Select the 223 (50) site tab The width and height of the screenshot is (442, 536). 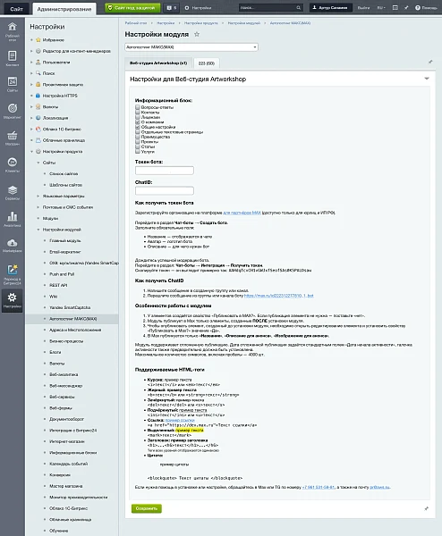[x=207, y=63]
